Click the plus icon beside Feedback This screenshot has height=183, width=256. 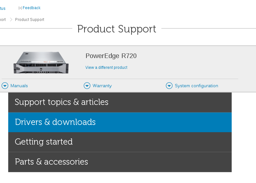(x=20, y=8)
